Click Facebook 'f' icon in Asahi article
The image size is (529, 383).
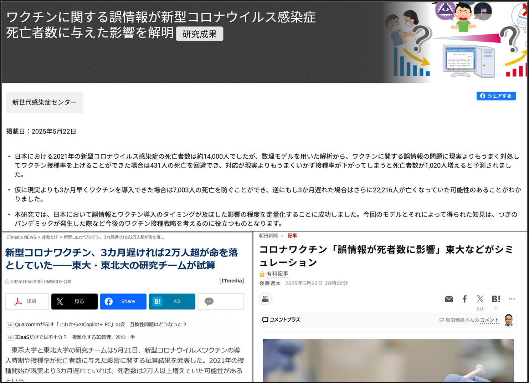point(464,299)
